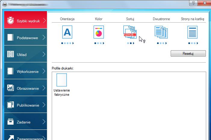Click the Zadanie box icon
This screenshot has height=140, width=211.
(11, 122)
